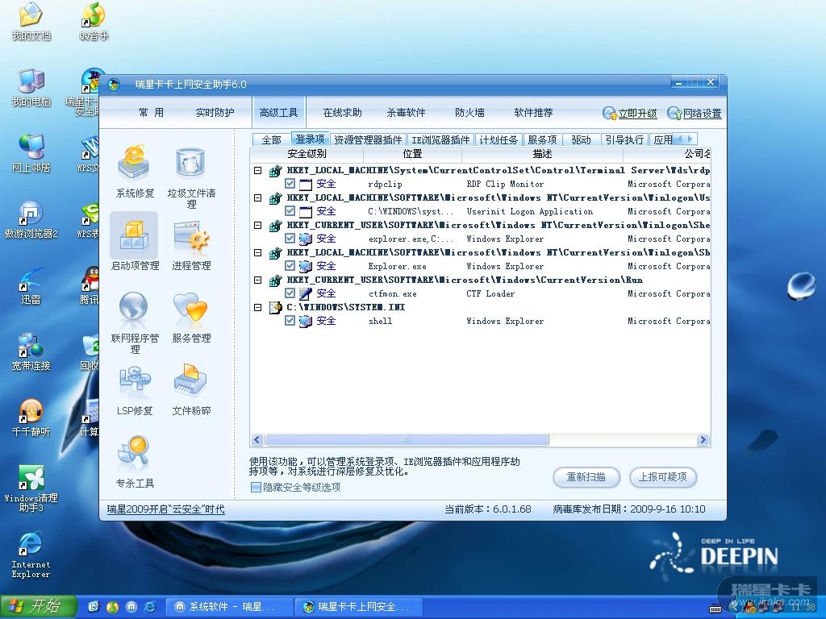The image size is (826, 619).
Task: Uncheck the Userinit Logon Application checkbox
Action: tap(290, 211)
